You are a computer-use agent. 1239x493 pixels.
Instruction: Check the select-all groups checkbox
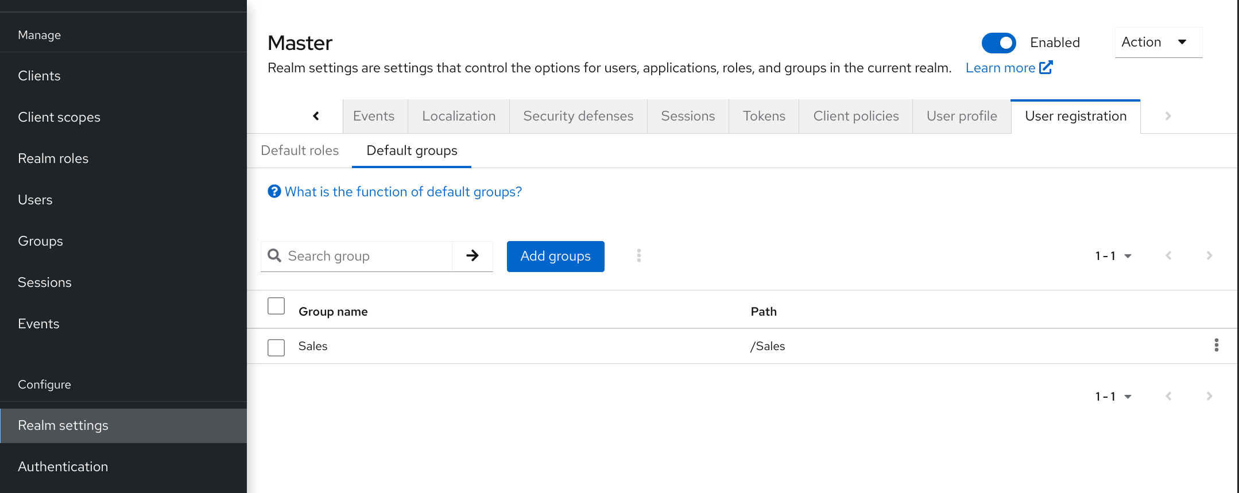pyautogui.click(x=276, y=306)
